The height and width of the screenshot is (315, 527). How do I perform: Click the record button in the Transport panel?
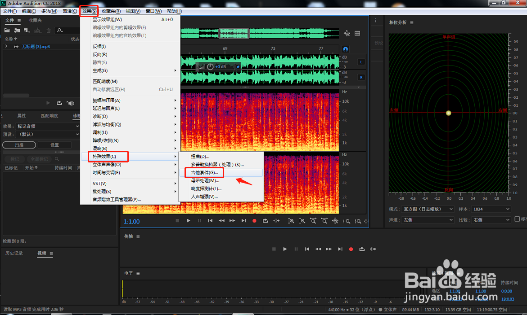(x=351, y=249)
